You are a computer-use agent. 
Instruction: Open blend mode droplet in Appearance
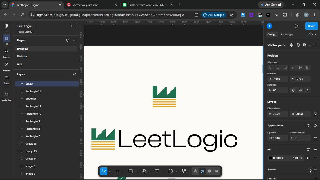tap(315, 125)
